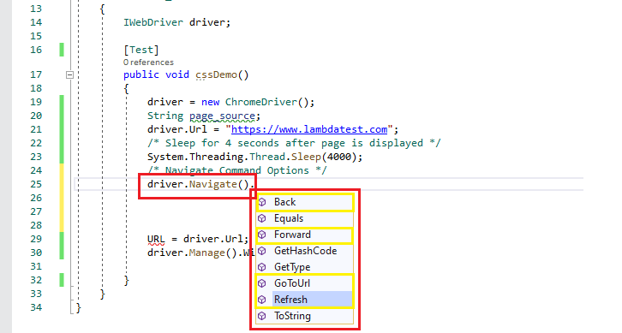Click driver.Manage() on line 30

pyautogui.click(x=193, y=253)
